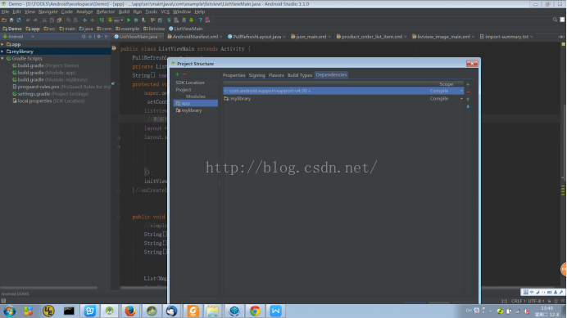The width and height of the screenshot is (567, 318).
Task: Click the blue Help question mark icon
Action: coord(200,20)
